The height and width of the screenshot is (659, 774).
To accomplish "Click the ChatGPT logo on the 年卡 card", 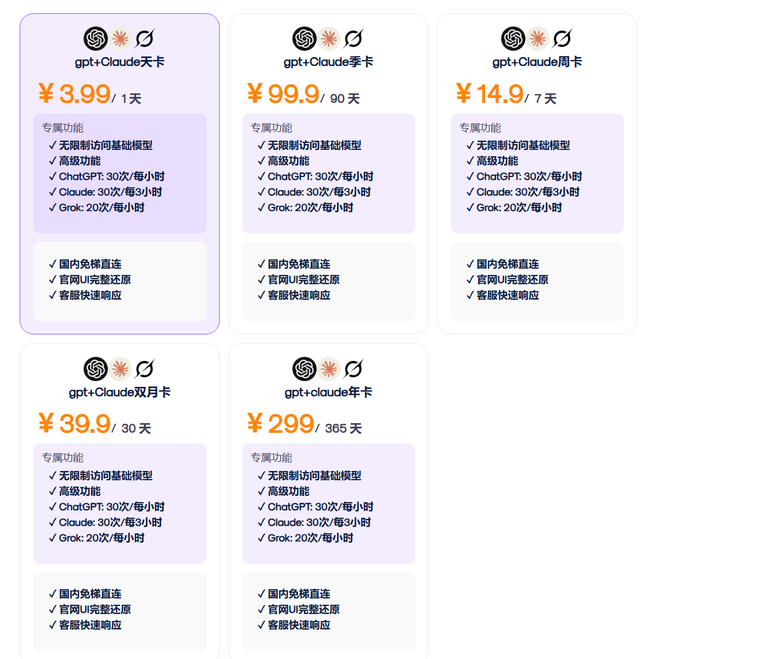I will [305, 369].
